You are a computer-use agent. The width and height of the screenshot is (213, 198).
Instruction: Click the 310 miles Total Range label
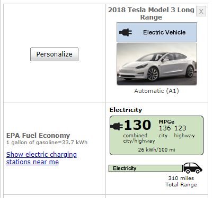[x=181, y=181]
